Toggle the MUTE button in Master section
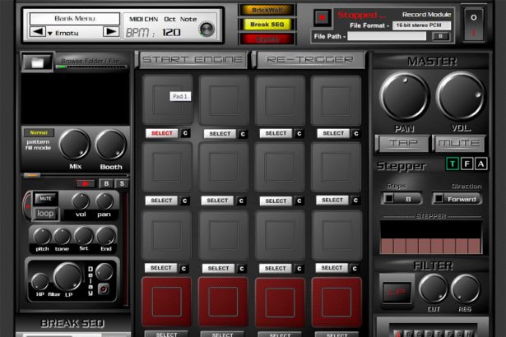Viewport: 506px width, 337px height. (x=460, y=143)
